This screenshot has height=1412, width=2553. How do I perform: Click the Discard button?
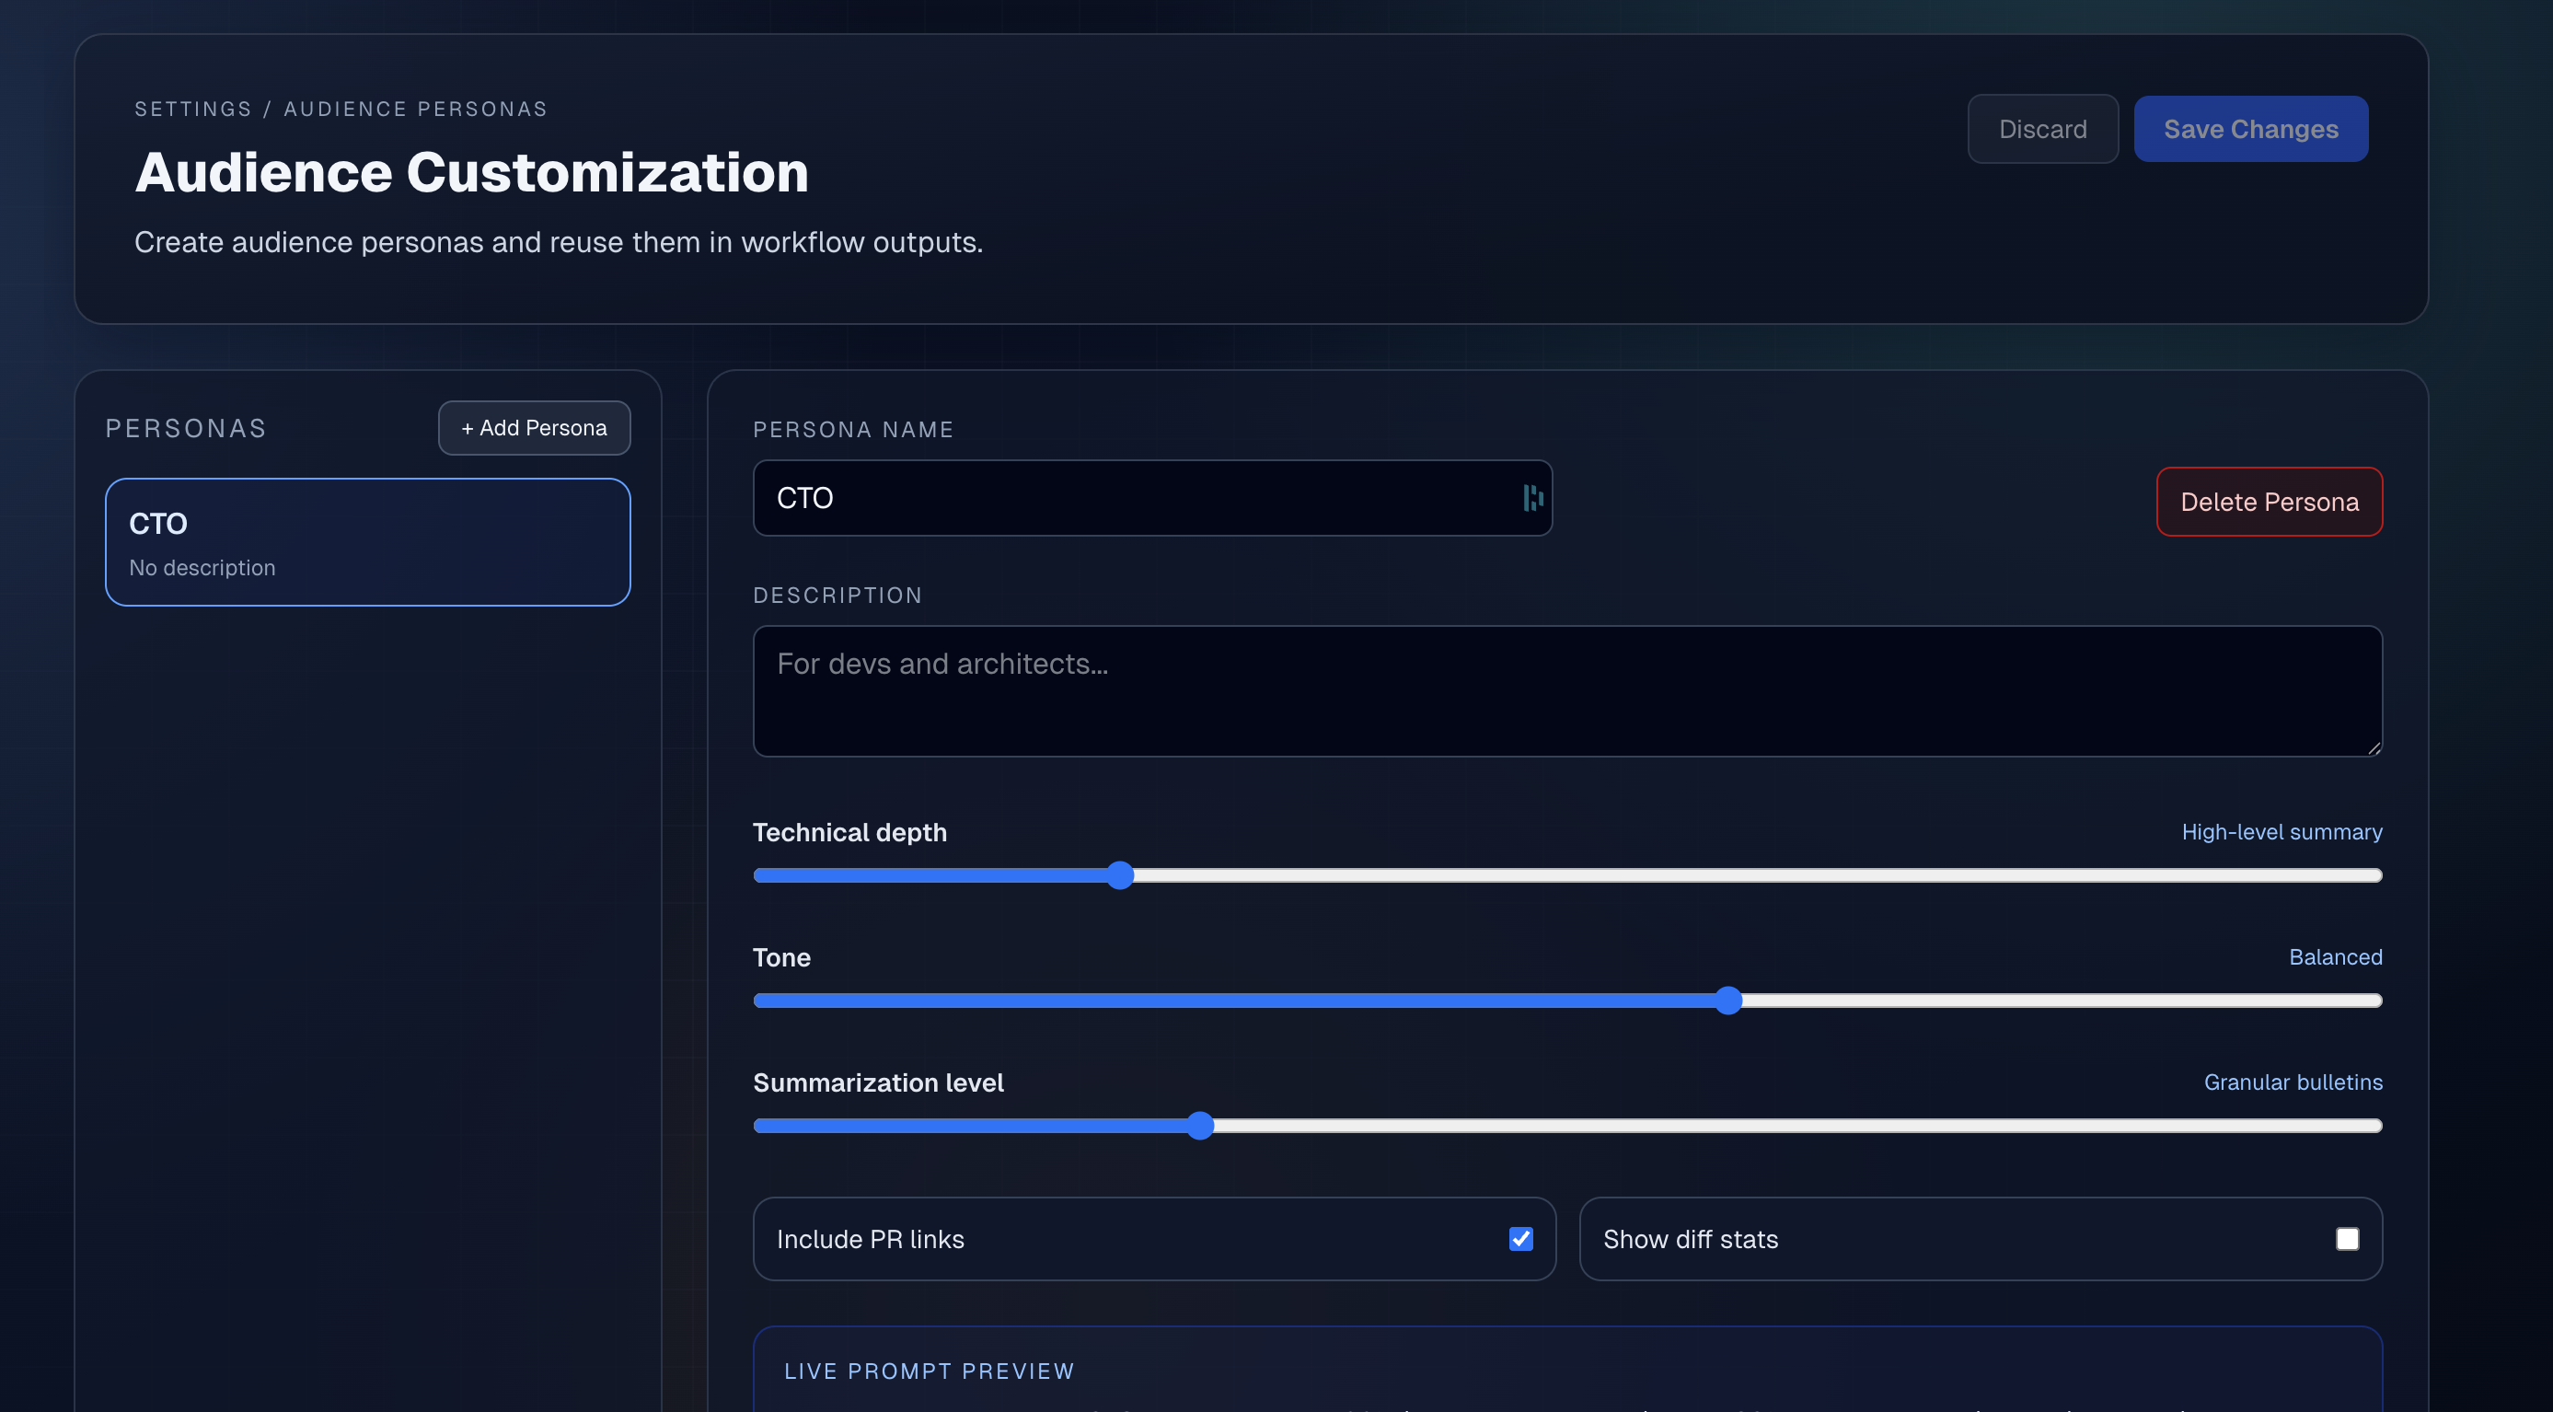click(x=2042, y=128)
